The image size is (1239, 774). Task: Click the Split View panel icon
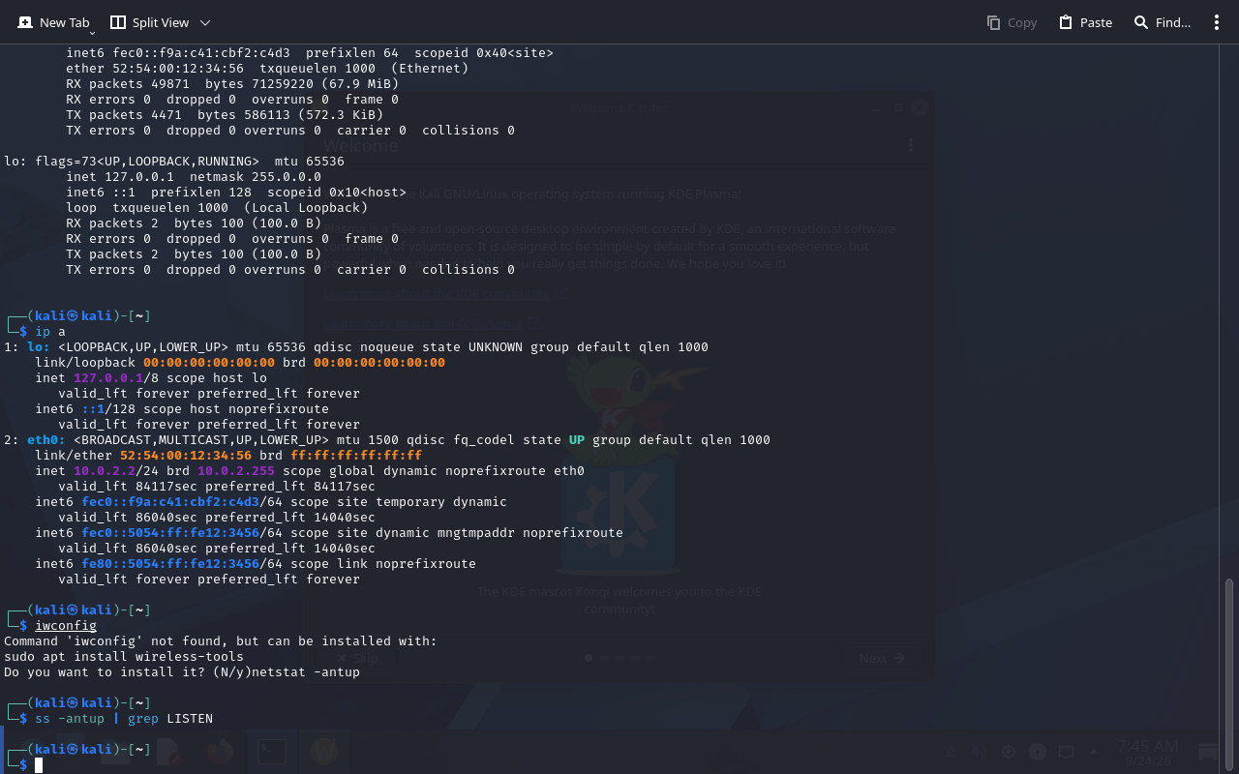[118, 22]
